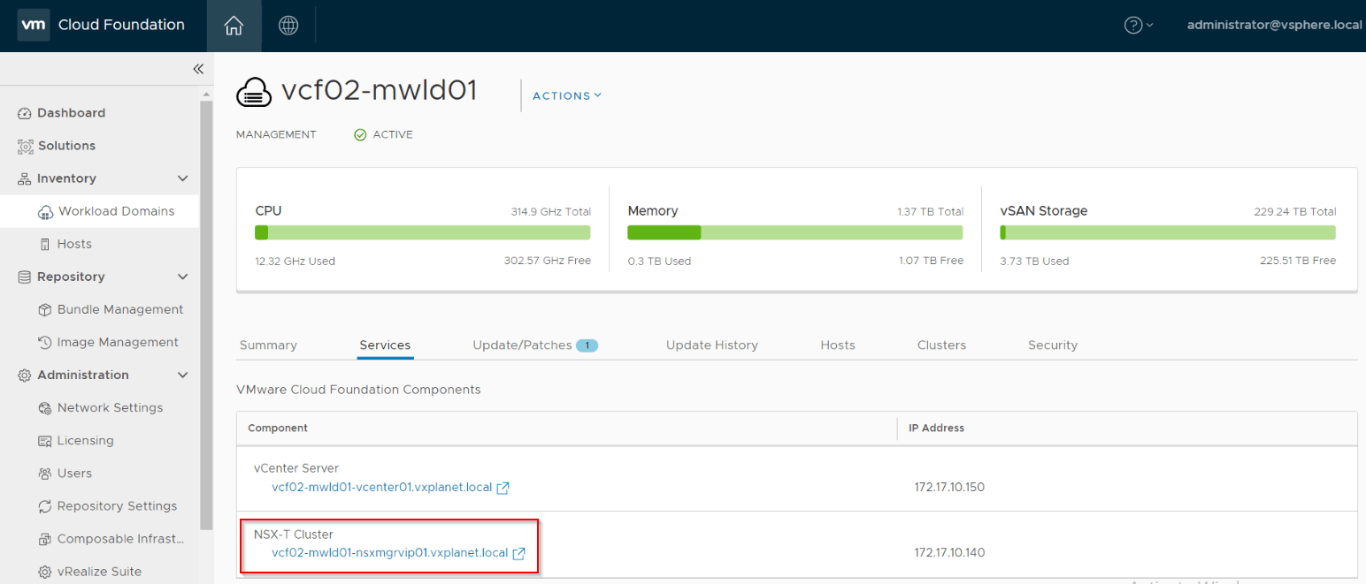Switch to the Summary tab
Viewport: 1366px width, 584px height.
268,345
